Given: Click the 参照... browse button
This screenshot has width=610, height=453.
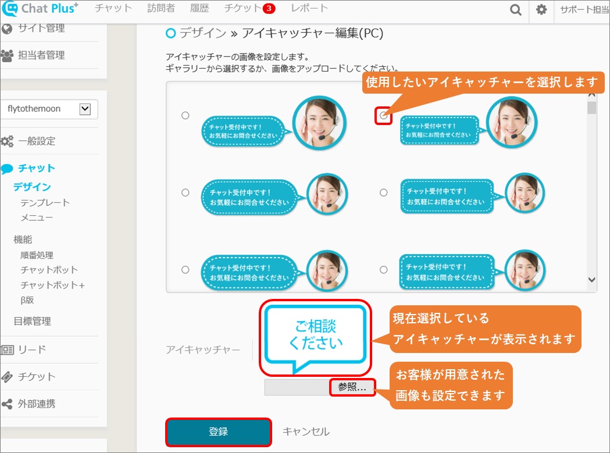Looking at the screenshot, I should 352,387.
